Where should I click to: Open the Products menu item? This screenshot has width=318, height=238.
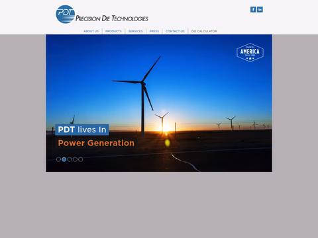[113, 31]
